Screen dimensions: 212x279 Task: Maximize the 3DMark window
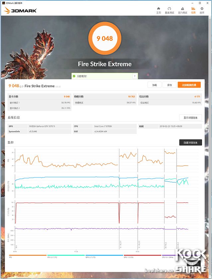coord(200,3)
